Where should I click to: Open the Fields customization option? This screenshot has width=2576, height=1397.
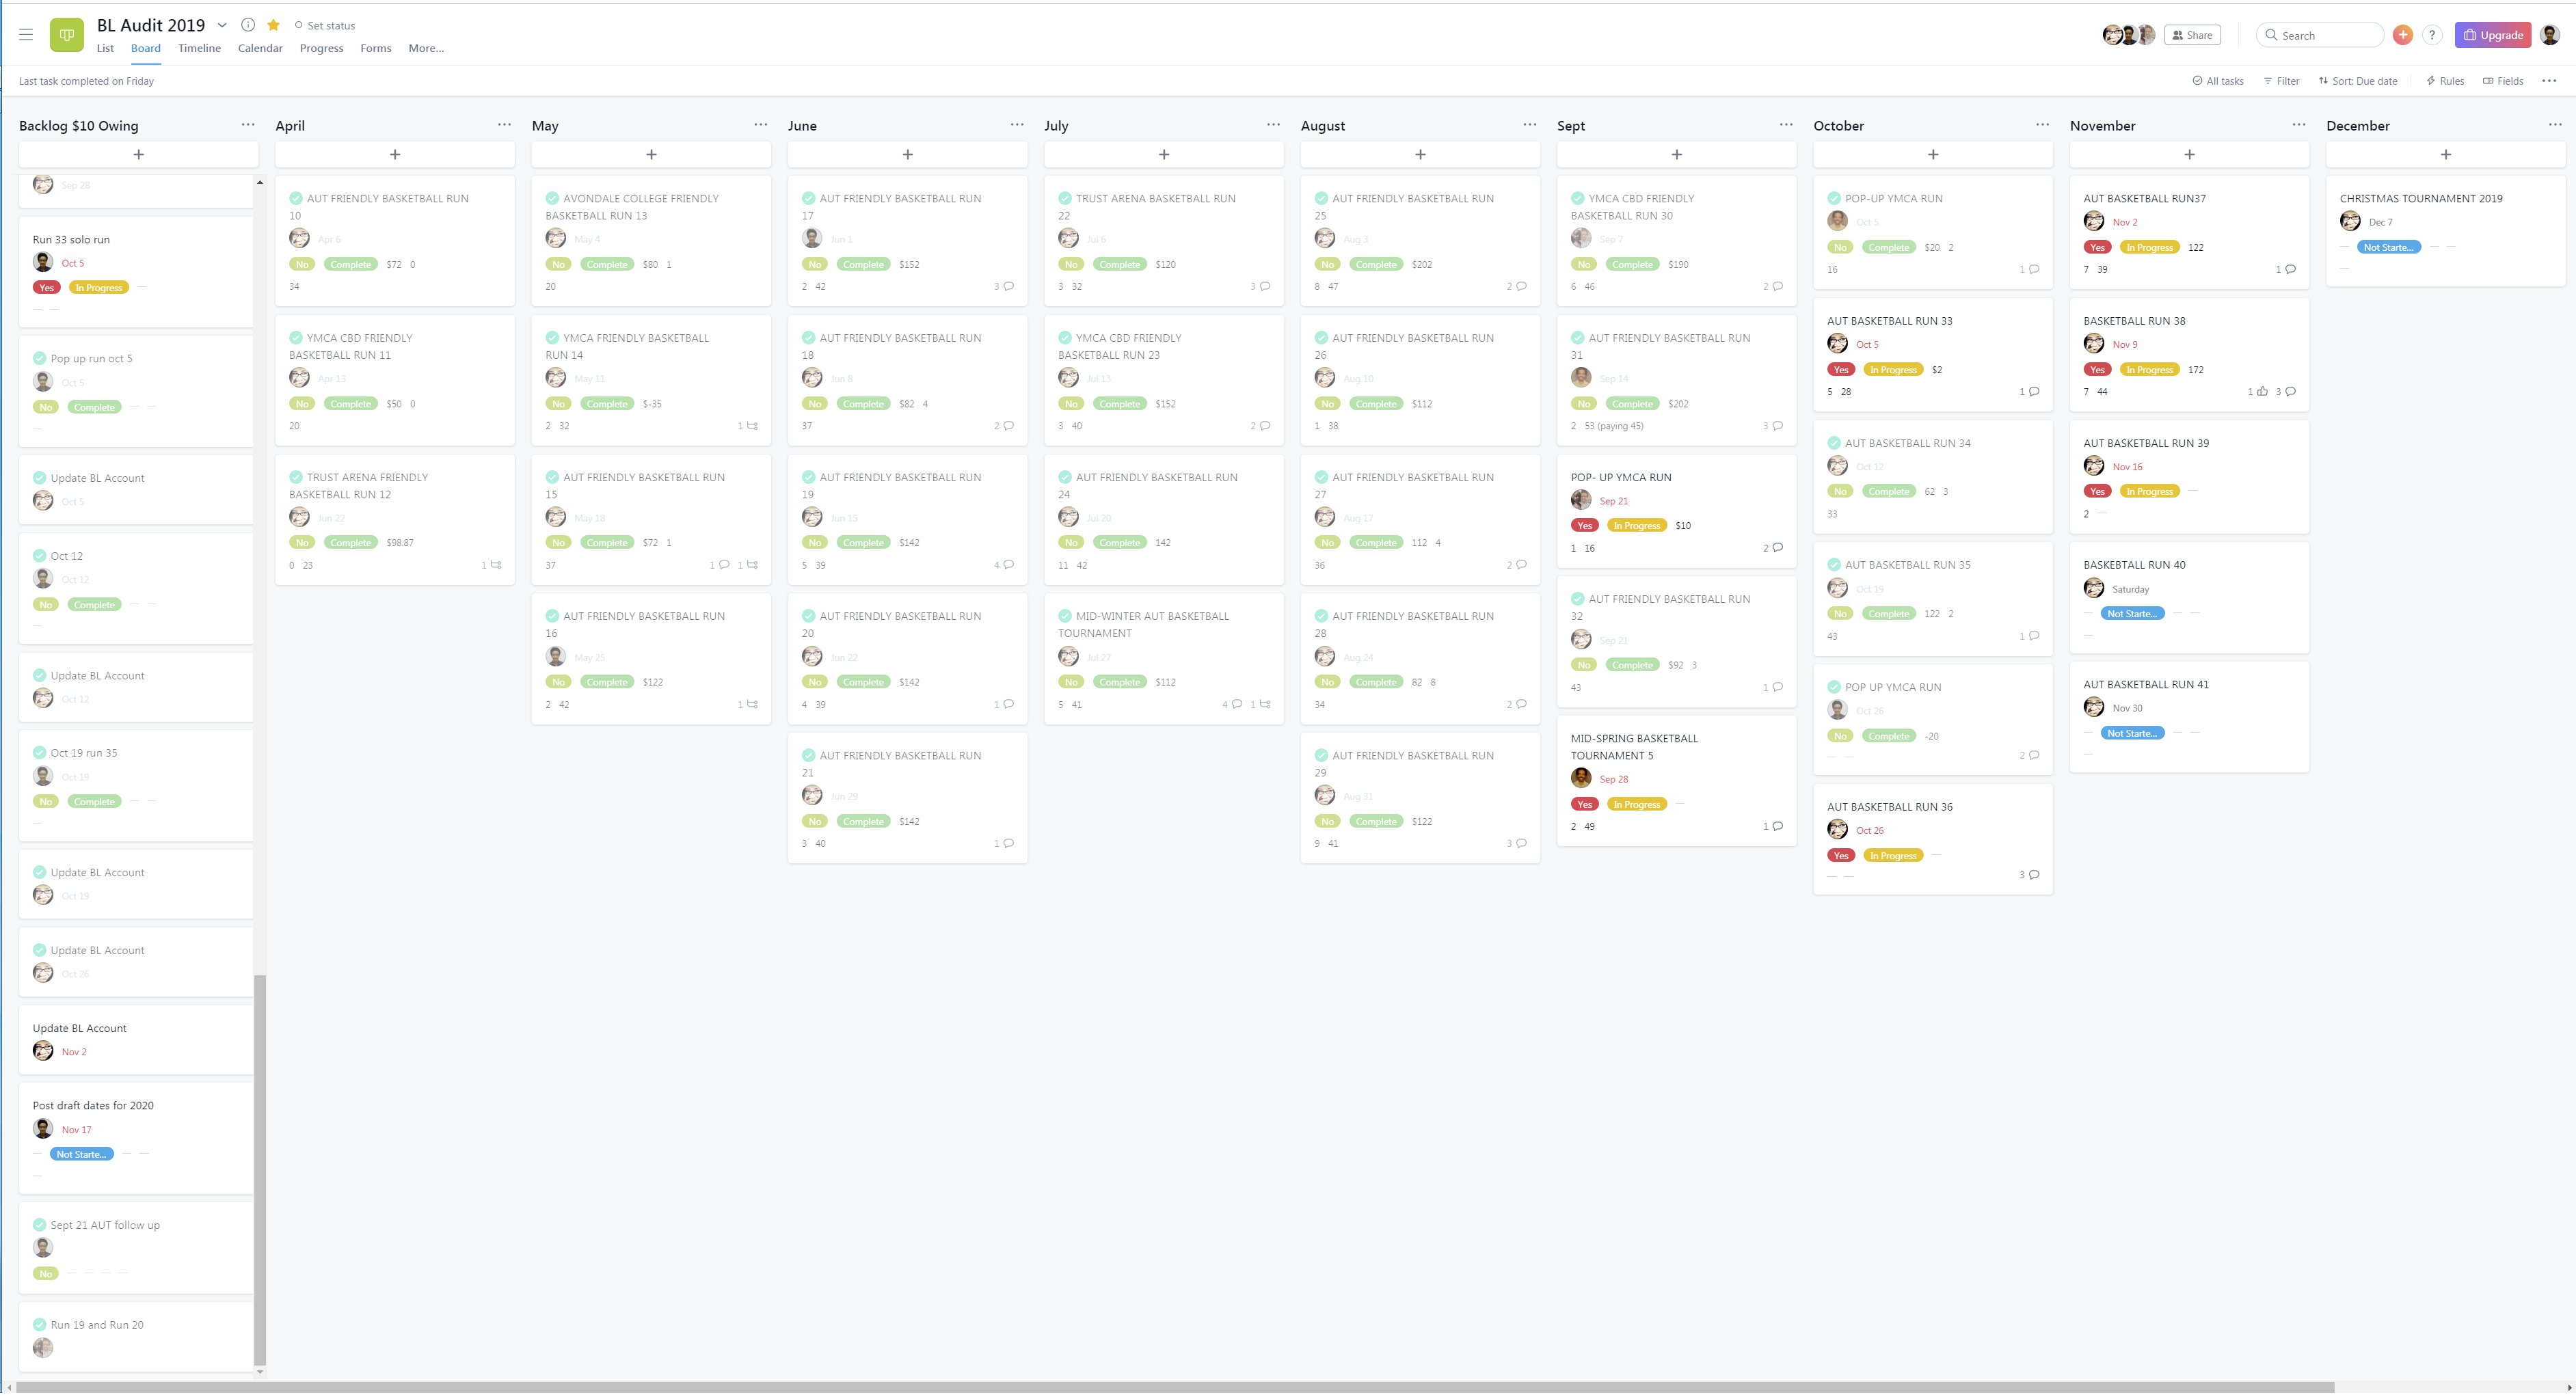[2503, 81]
